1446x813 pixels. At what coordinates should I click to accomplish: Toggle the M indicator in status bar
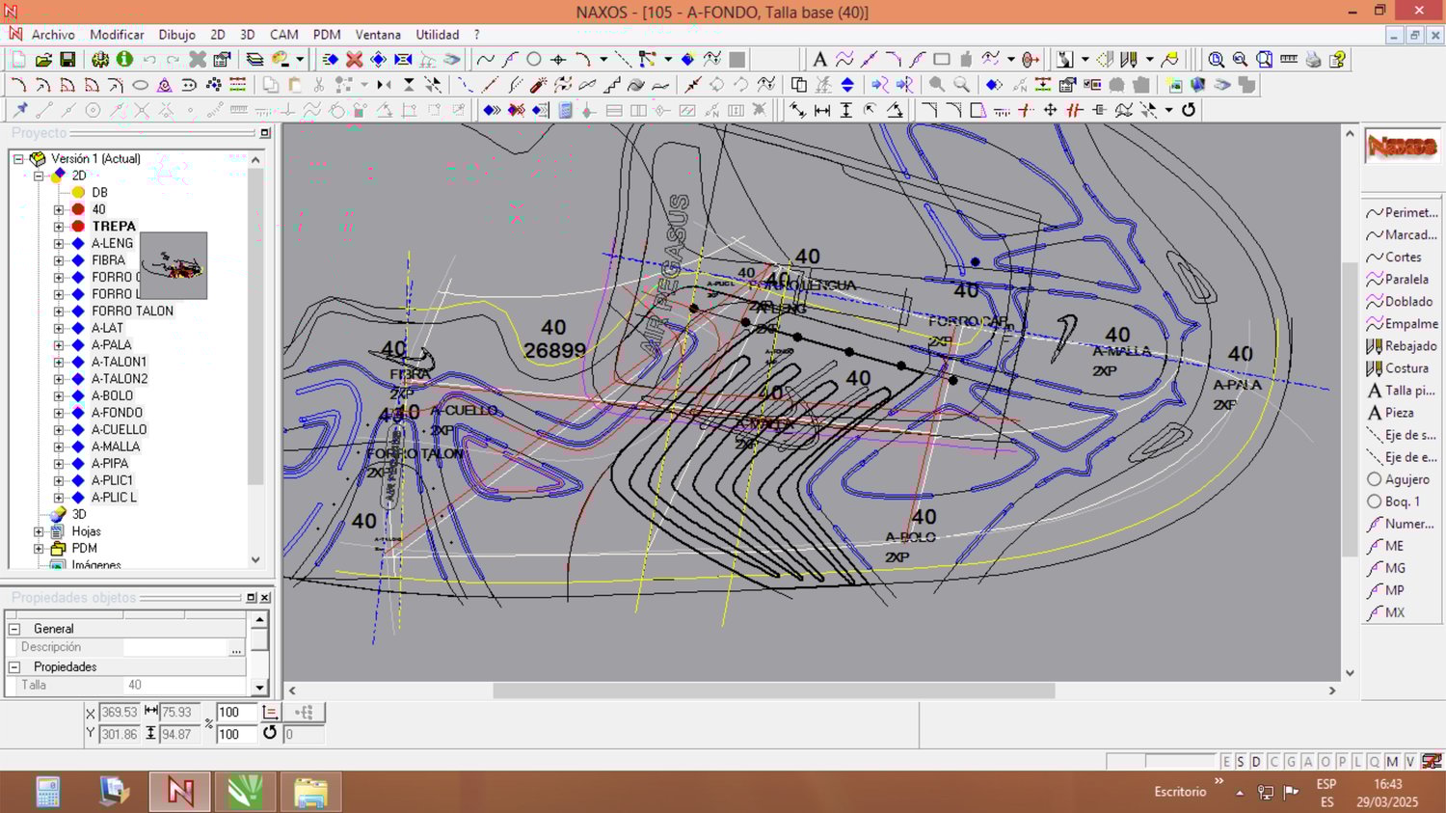point(1391,762)
